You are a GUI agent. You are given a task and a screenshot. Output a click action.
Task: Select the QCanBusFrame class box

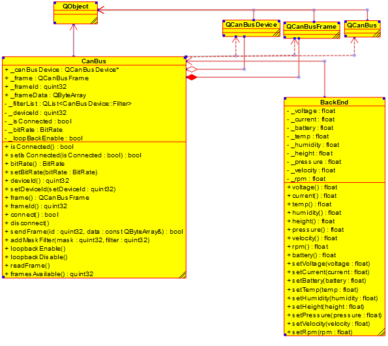coord(312,30)
